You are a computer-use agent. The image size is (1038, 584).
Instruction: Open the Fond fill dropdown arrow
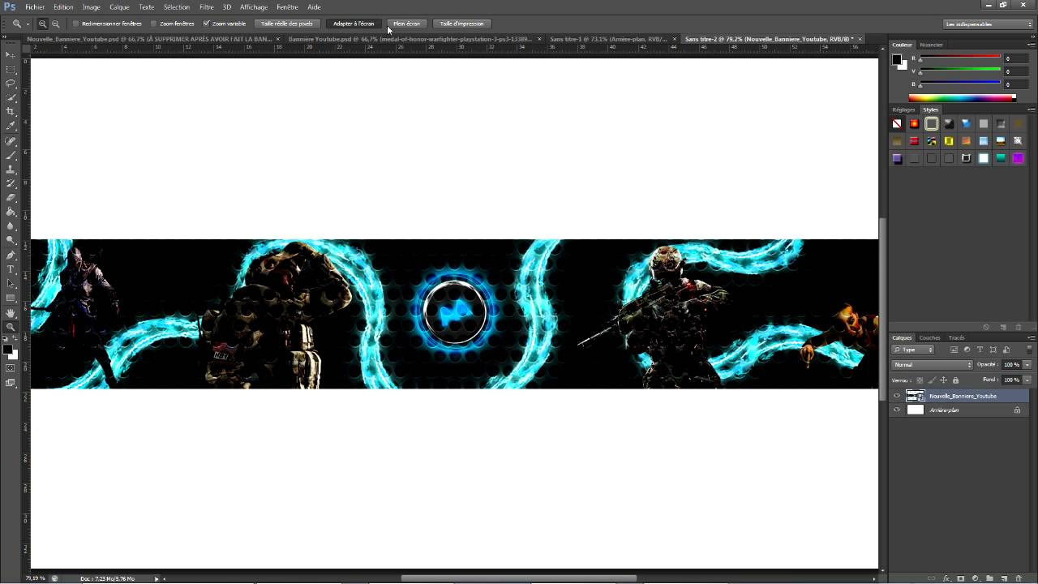pyautogui.click(x=1027, y=380)
